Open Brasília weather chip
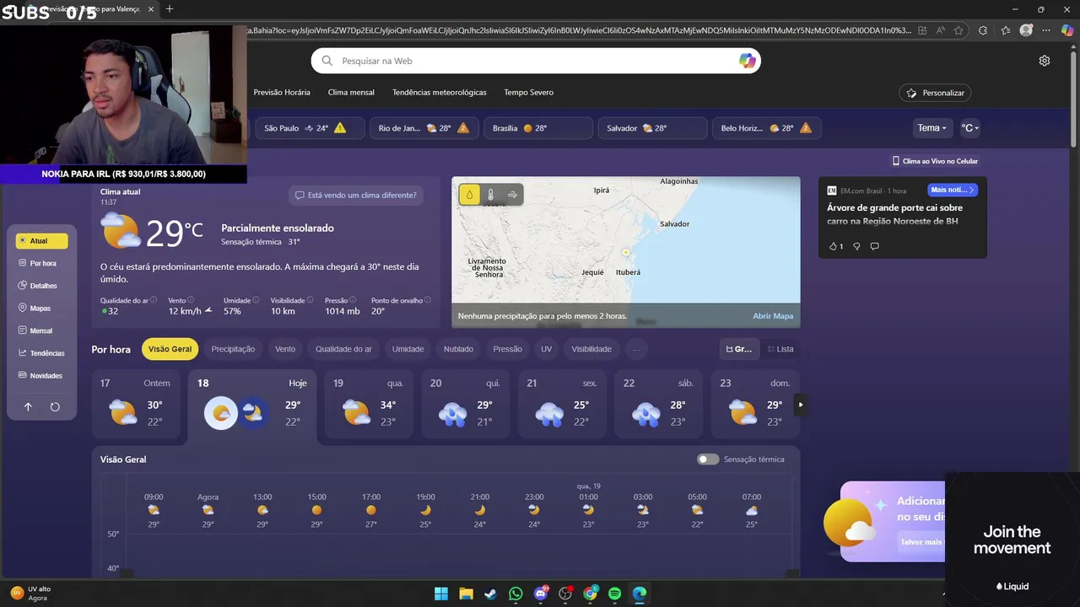Screen dimensions: 1080x607 pyautogui.click(x=538, y=128)
